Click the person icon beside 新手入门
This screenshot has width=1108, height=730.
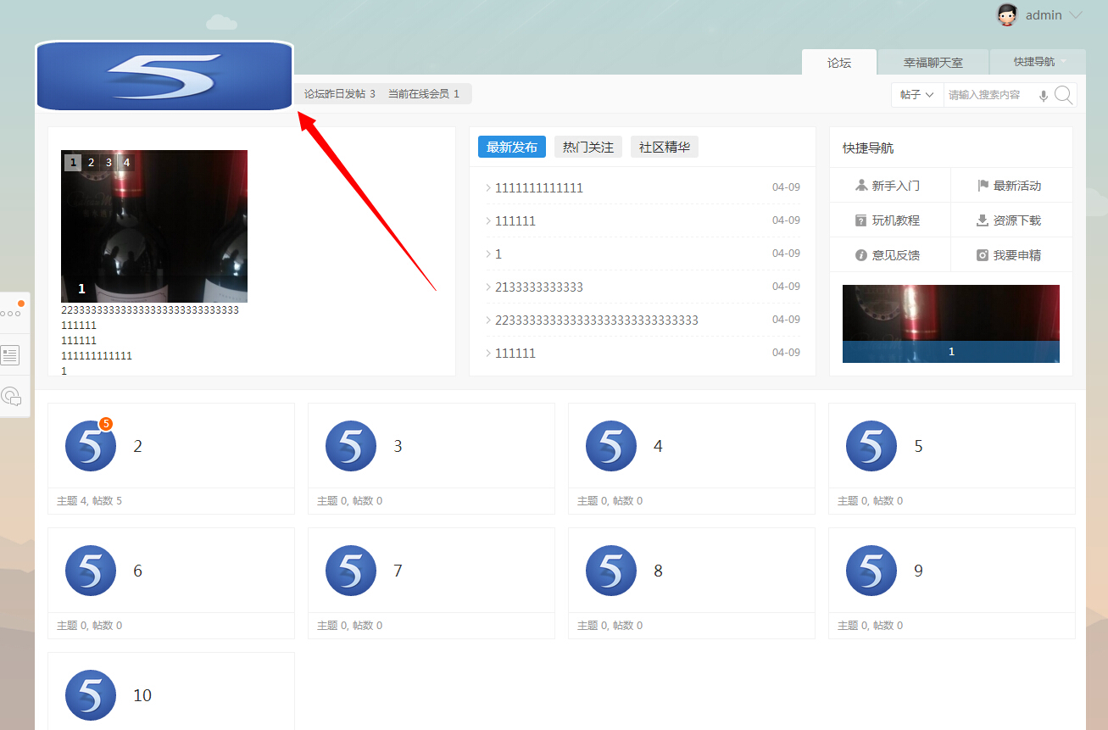[862, 185]
